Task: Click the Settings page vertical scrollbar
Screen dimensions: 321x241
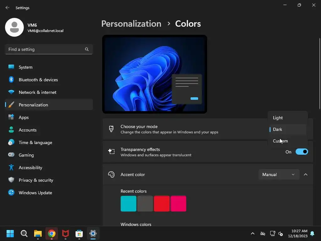Action: click(319, 74)
